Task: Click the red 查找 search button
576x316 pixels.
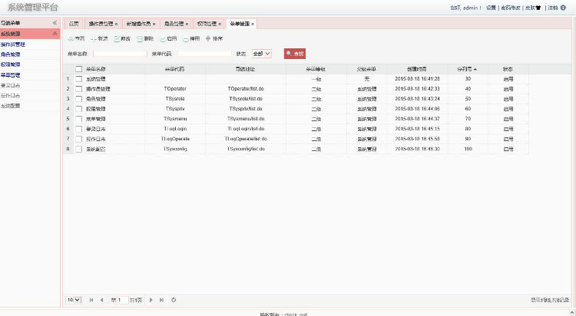Action: [x=295, y=54]
